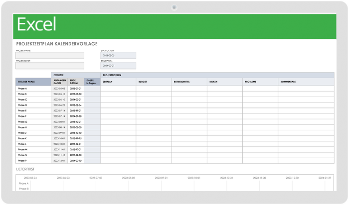Select the 'Phase C' title cell
The width and height of the screenshot is (349, 205).
pos(33,100)
